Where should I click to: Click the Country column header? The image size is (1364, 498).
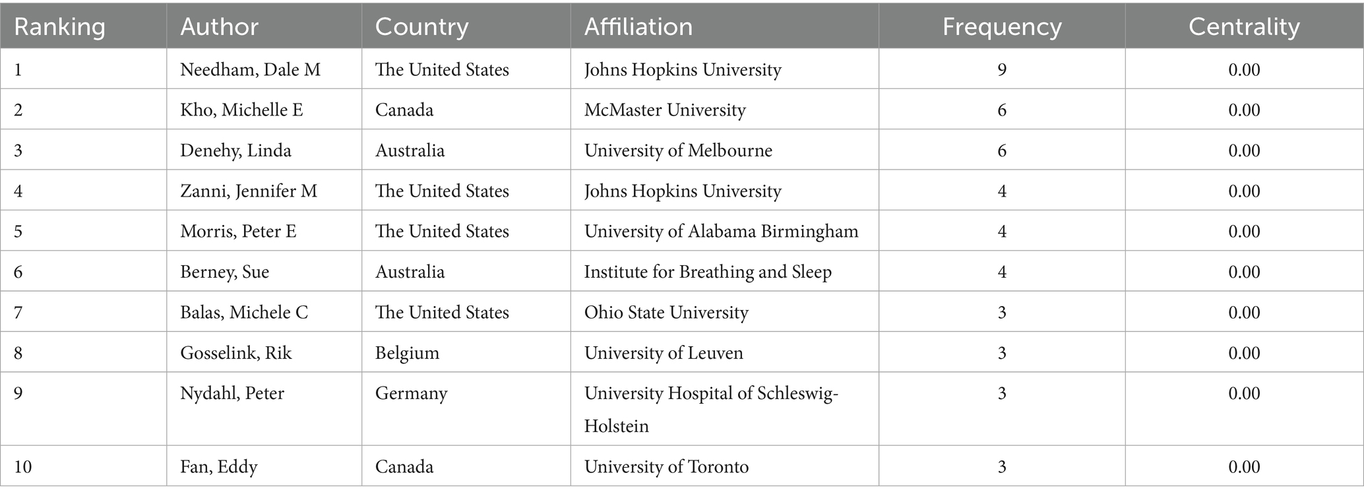point(421,27)
